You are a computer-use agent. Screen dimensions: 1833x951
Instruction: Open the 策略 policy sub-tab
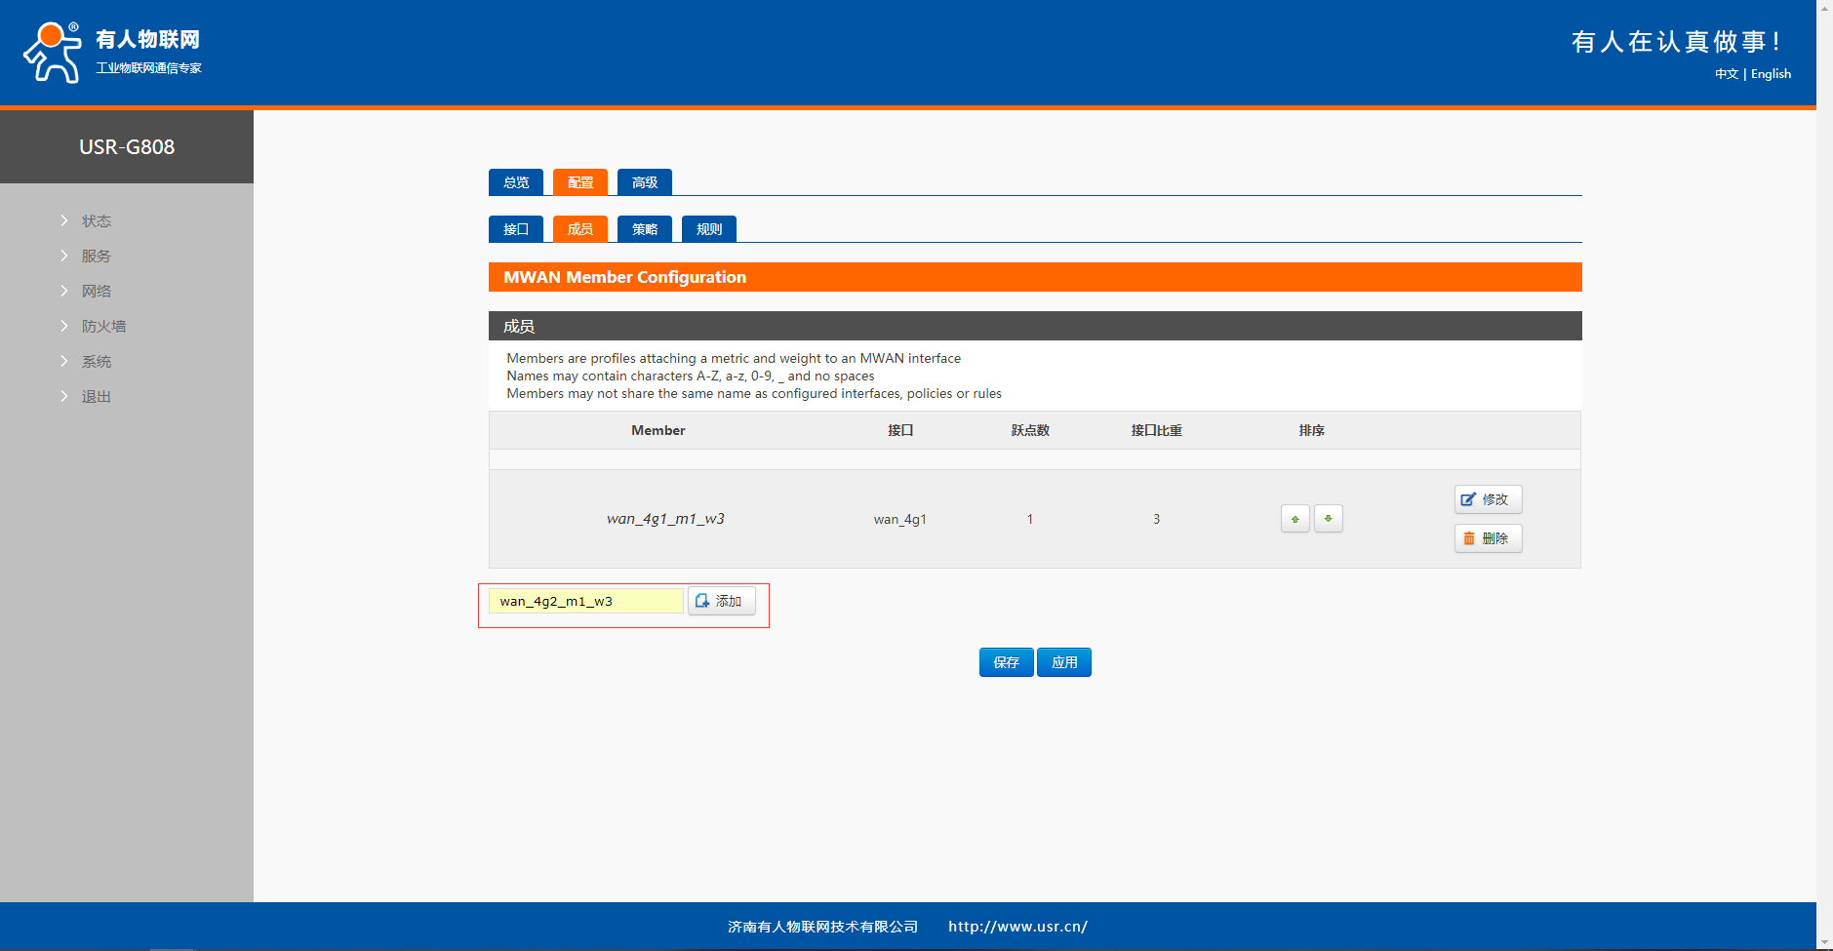pos(644,229)
